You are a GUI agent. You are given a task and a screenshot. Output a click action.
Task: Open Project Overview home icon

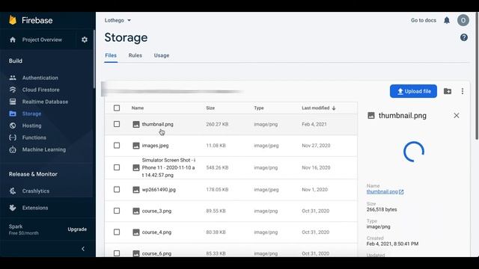(13, 40)
